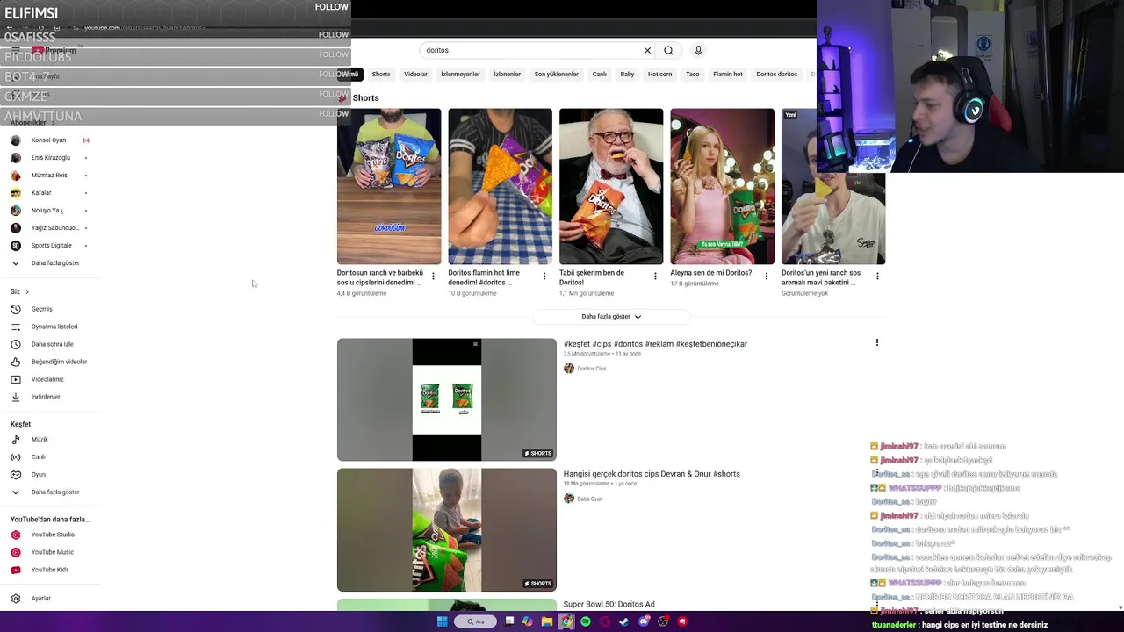Click FOLLOW next to ELIFIMSI
Screen dimensions: 1124x632
click(332, 7)
